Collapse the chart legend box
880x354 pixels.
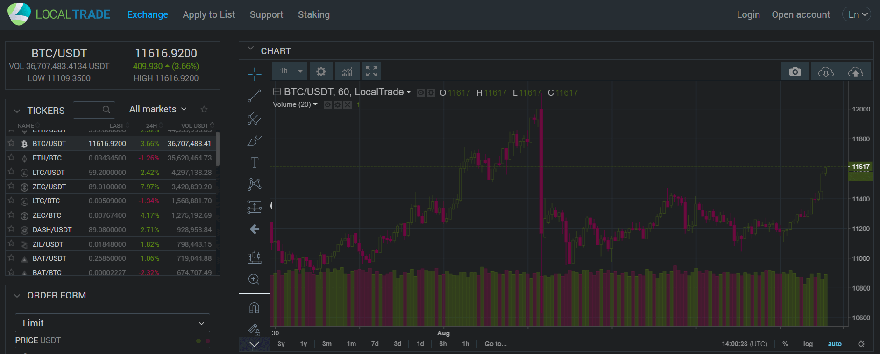(277, 92)
